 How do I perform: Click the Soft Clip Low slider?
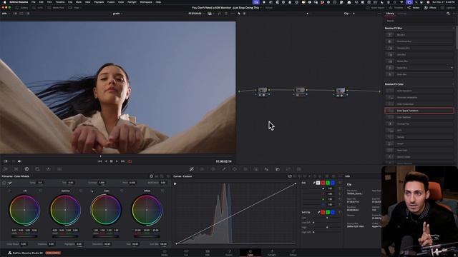pos(327,218)
